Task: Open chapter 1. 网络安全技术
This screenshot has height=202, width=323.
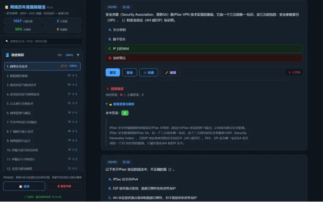Action: point(42,66)
